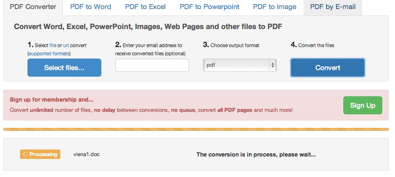The image size is (395, 177).
Task: Open the supported formats link
Action: click(x=49, y=54)
